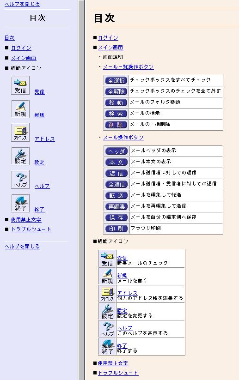Screen dimensions: 239x380
Task: Click the 全選択 button image
Action: click(x=116, y=80)
